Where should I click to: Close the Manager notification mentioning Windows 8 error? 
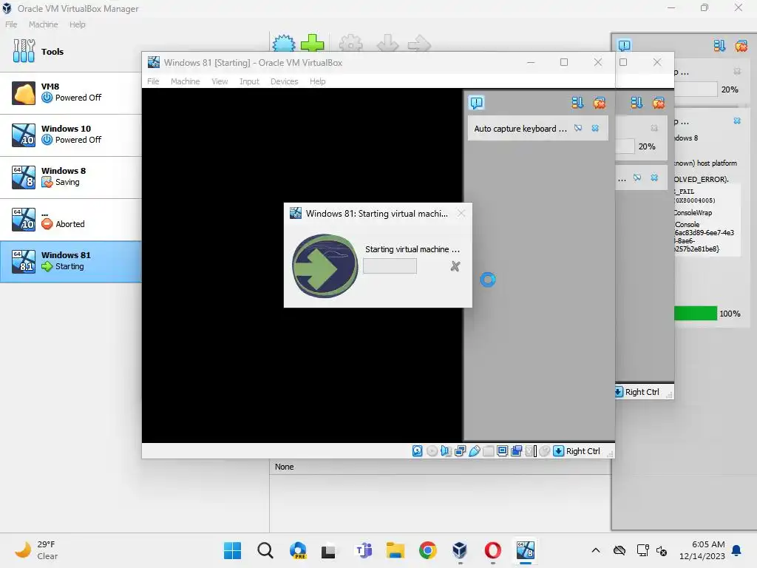[x=737, y=121]
